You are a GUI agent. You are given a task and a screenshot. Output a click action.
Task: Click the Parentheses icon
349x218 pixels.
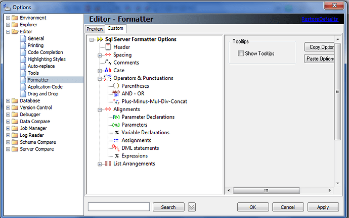pyautogui.click(x=116, y=86)
